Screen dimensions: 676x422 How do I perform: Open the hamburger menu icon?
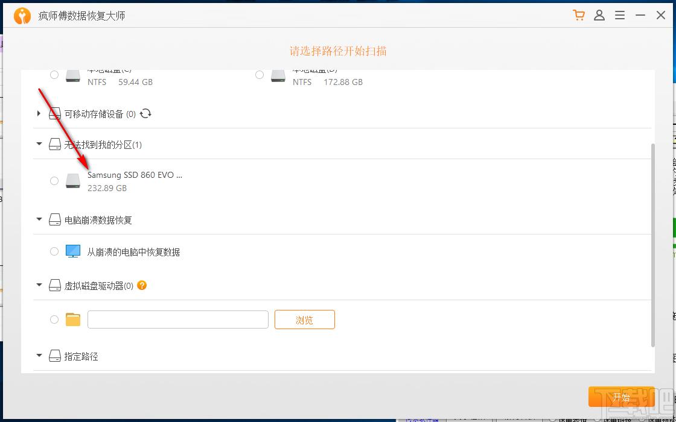click(620, 16)
